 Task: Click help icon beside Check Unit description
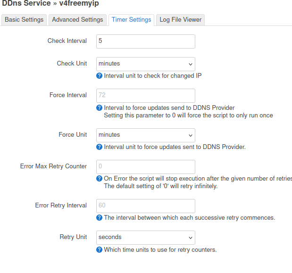coord(99,76)
